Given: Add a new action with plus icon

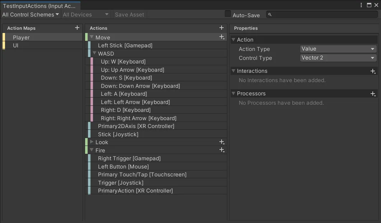Looking at the screenshot, I should click(x=222, y=28).
